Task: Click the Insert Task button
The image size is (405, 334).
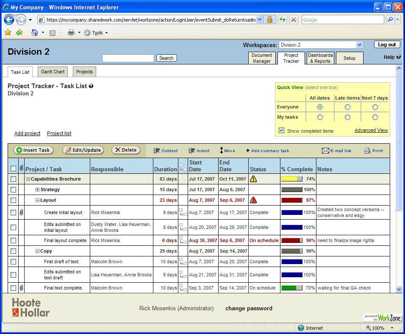Action: (x=33, y=150)
